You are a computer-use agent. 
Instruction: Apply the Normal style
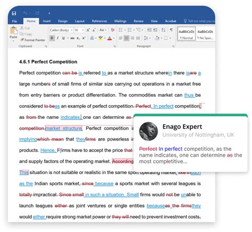click(187, 34)
